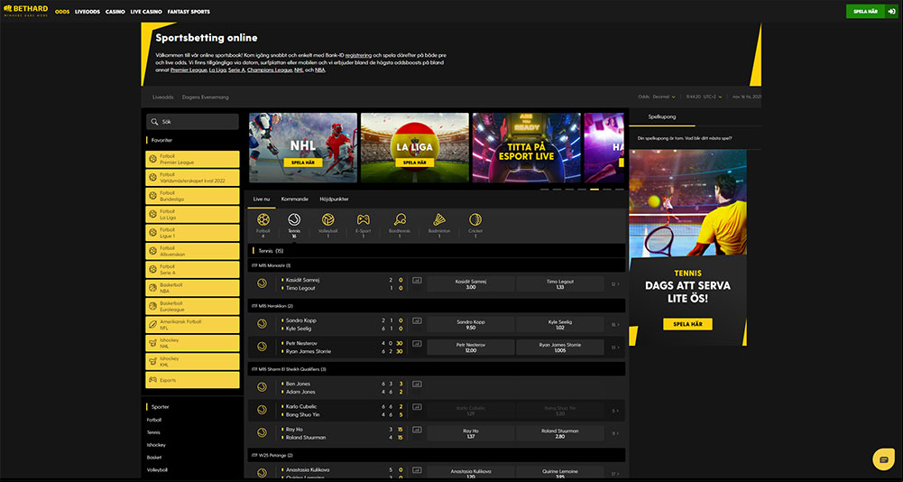Click SPELA HÄR on the La Liga banner

[x=415, y=162]
